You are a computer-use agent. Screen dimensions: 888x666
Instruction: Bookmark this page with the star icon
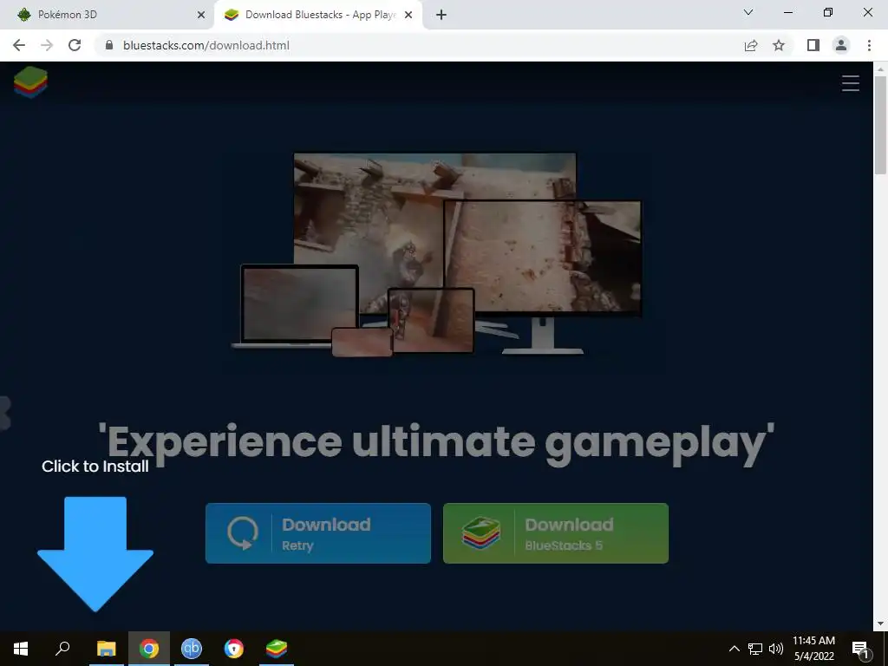[x=779, y=45]
